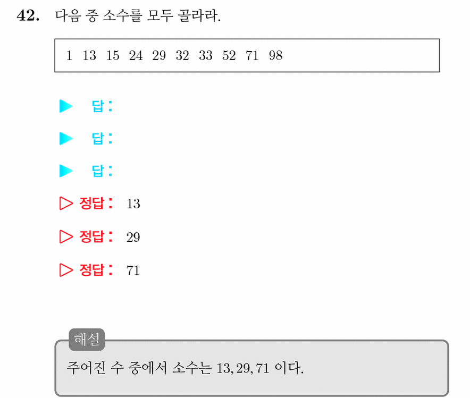Select the gray 해설 tab label
470x398 pixels.
(x=87, y=340)
